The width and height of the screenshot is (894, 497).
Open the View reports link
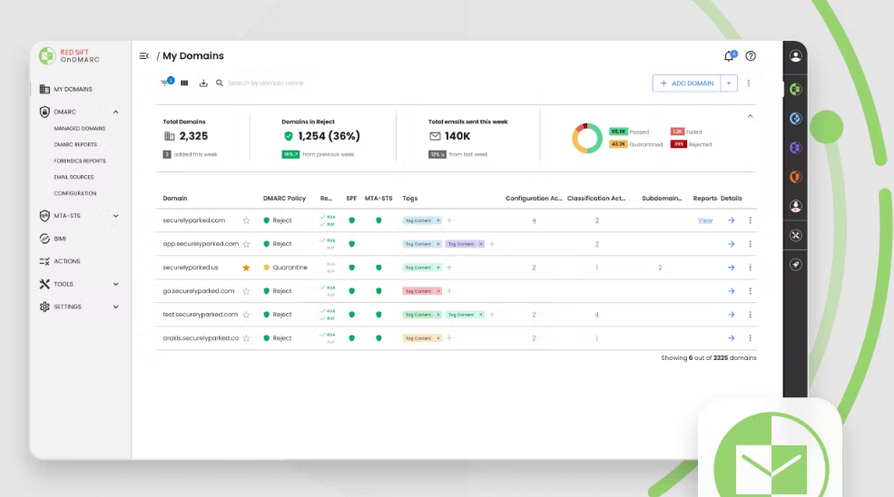click(704, 220)
